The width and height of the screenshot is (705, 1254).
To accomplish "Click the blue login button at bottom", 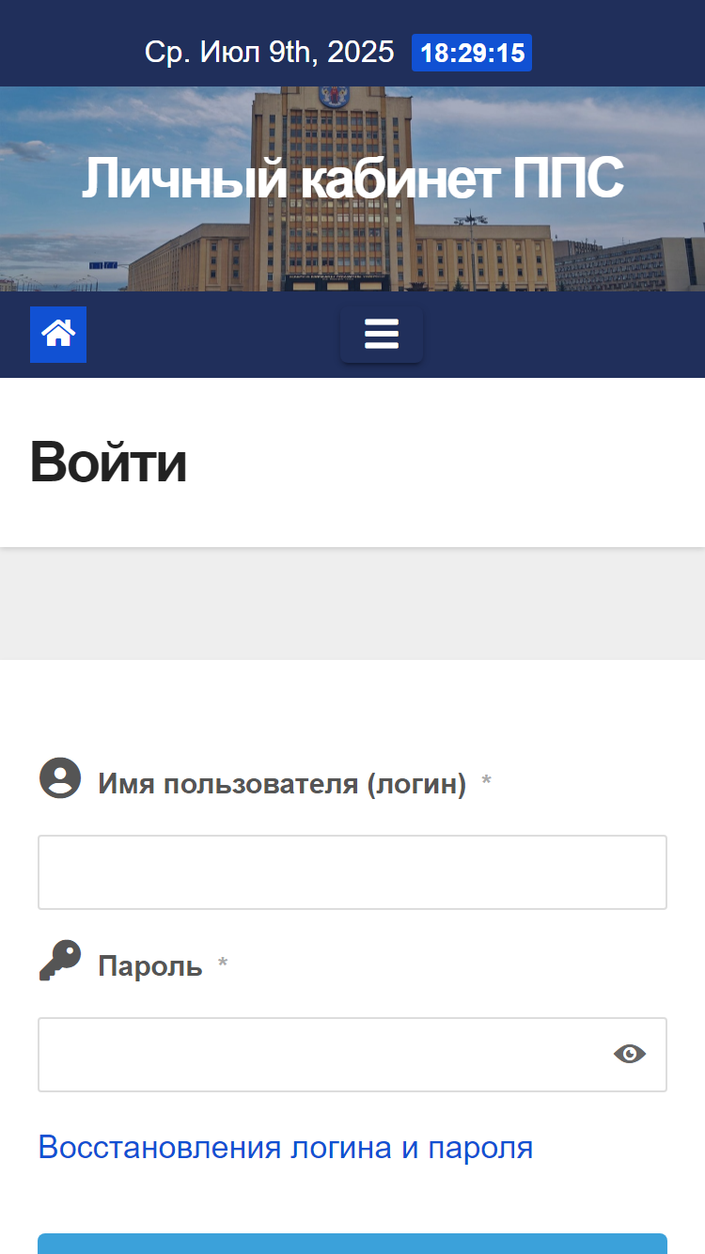I will [352, 1244].
